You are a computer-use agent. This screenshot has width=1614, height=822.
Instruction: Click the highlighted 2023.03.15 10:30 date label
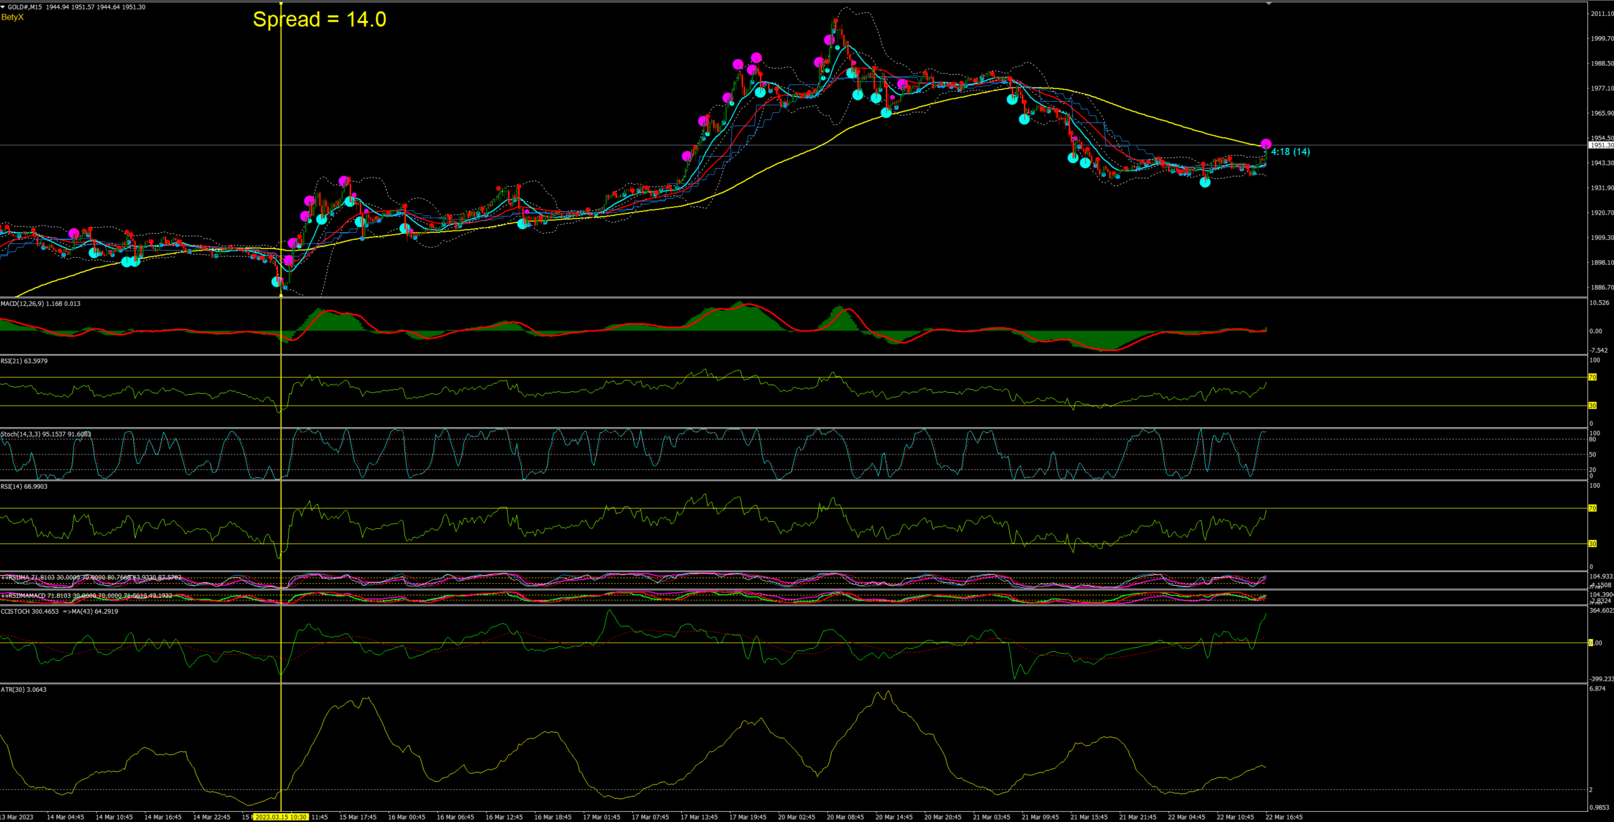point(281,817)
